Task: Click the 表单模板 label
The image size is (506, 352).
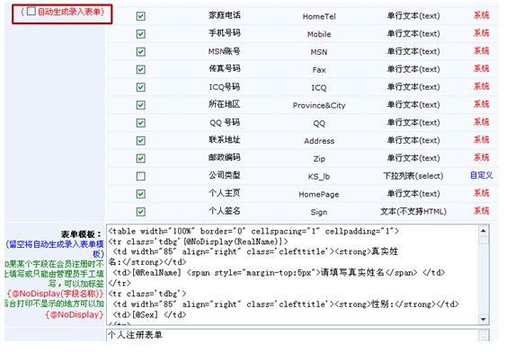Action: pyautogui.click(x=81, y=234)
